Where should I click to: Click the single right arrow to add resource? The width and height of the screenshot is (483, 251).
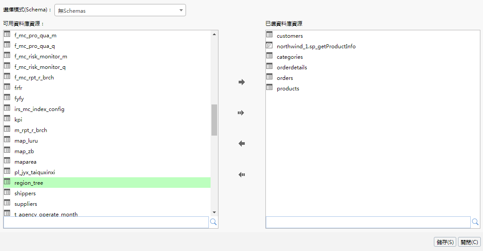241,82
